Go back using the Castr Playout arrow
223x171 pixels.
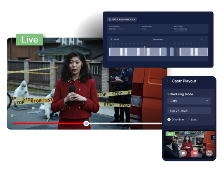168,81
